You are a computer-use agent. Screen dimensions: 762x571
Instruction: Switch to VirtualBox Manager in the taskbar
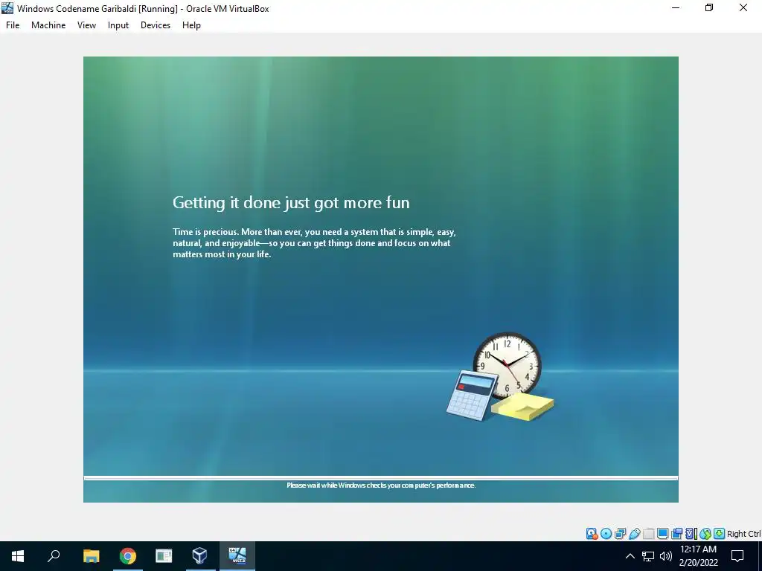point(199,556)
